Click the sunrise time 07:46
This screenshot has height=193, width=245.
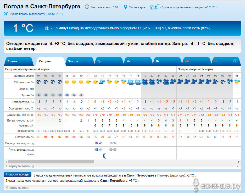(x=99, y=143)
